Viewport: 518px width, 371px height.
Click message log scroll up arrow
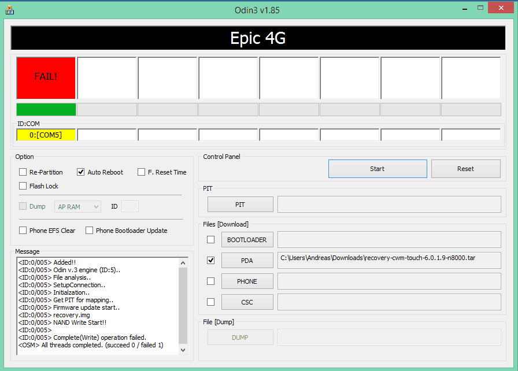[x=183, y=263]
